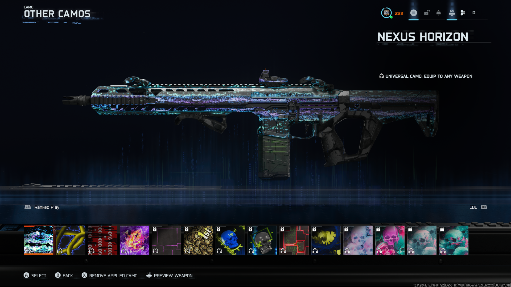Switch to the Ranked Play tab
The image size is (511, 287).
(x=47, y=207)
